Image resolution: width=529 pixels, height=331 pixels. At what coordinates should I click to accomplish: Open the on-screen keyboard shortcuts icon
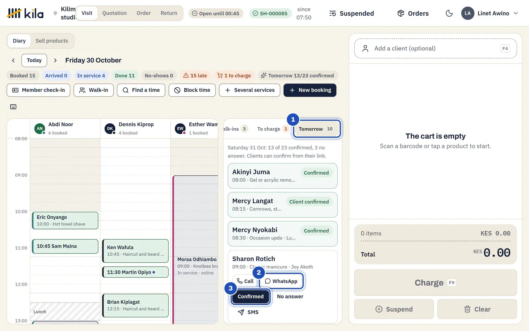coord(13,107)
